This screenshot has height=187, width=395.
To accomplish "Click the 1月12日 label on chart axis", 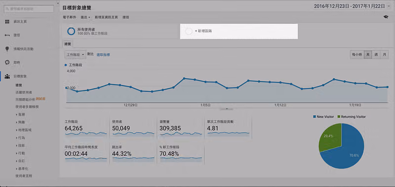I will coord(280,105).
